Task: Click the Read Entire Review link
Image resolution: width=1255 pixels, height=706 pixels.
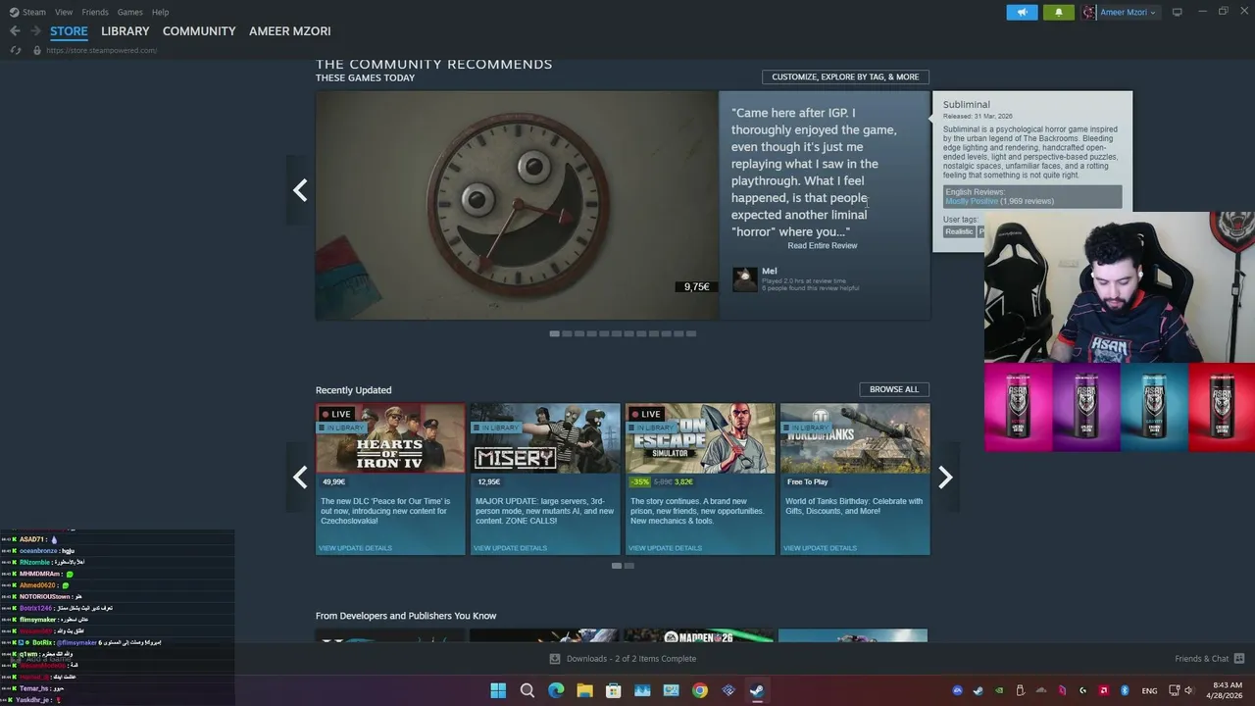Action: pos(823,245)
